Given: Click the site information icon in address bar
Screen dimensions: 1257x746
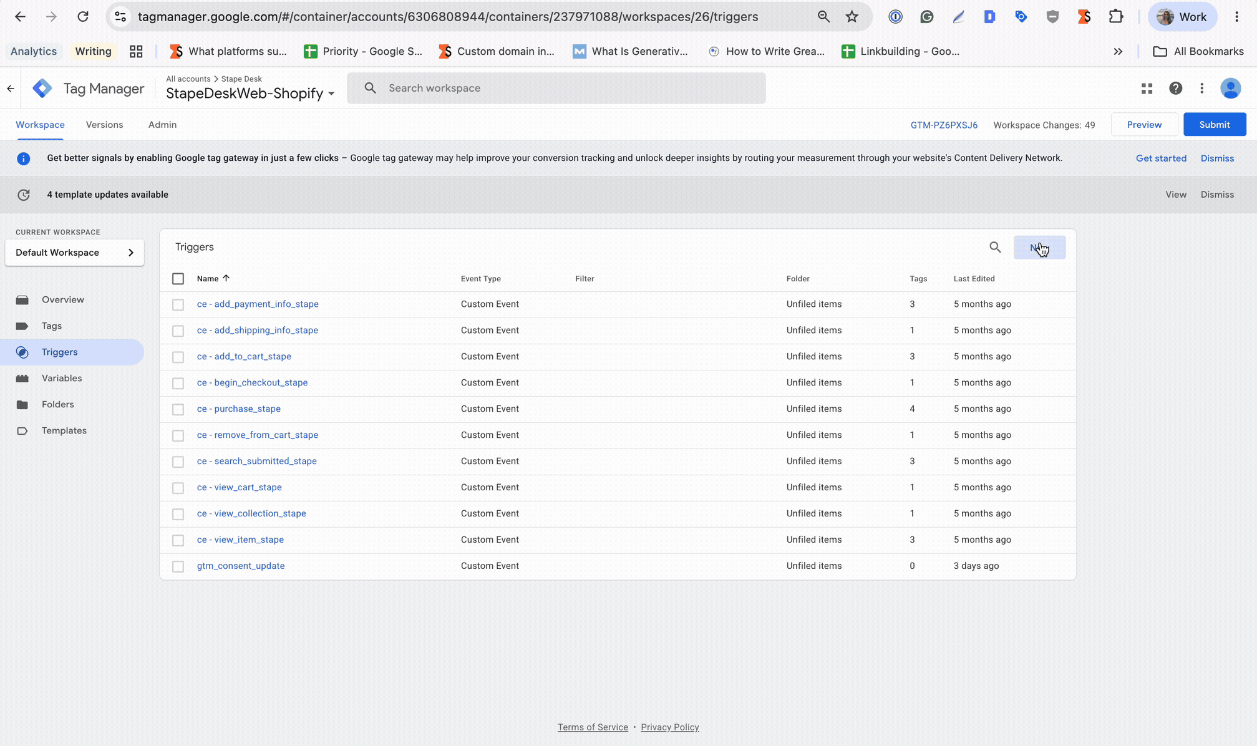Looking at the screenshot, I should click(120, 17).
